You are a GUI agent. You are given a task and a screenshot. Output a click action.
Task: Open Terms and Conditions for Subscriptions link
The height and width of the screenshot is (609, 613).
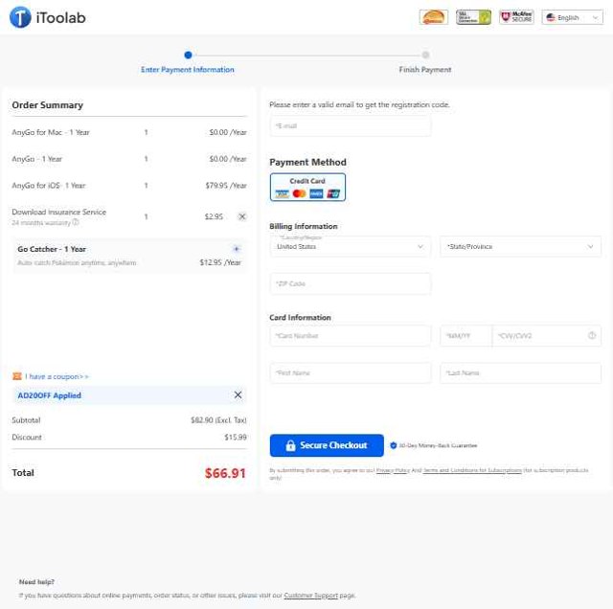(x=472, y=470)
